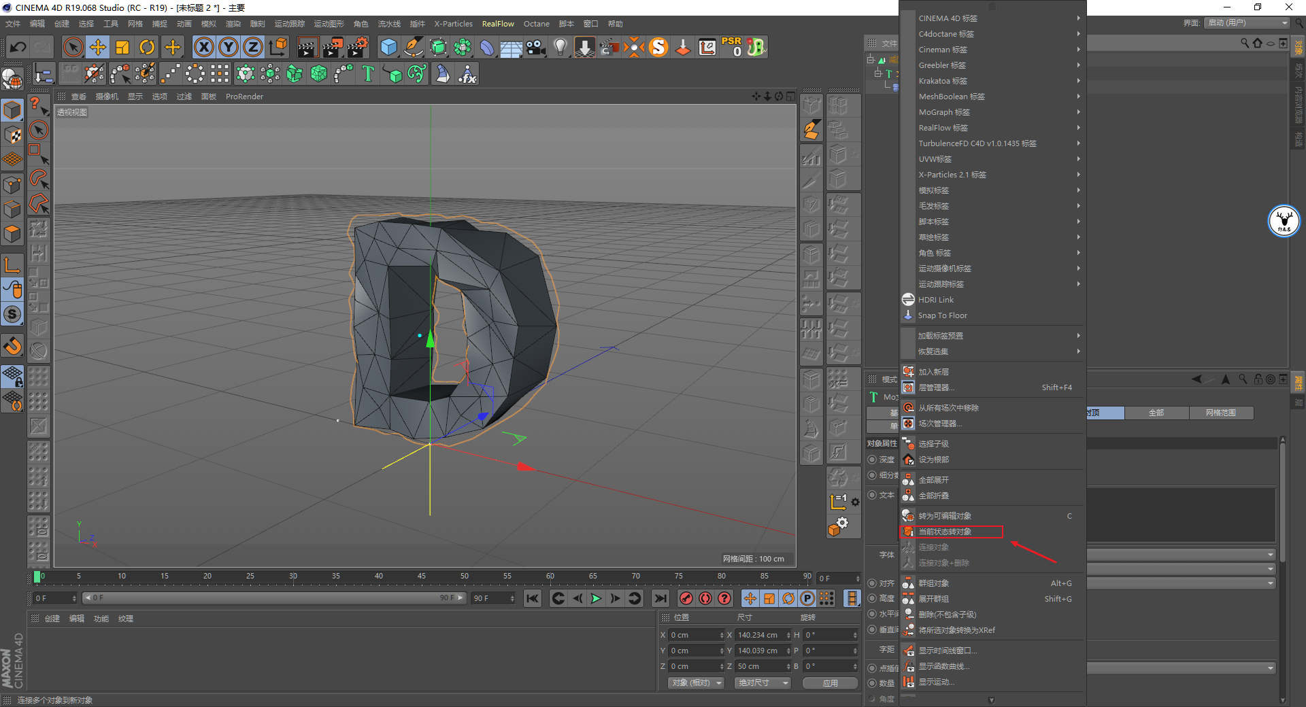The height and width of the screenshot is (707, 1306).
Task: Click the Light bulb icon
Action: (560, 47)
